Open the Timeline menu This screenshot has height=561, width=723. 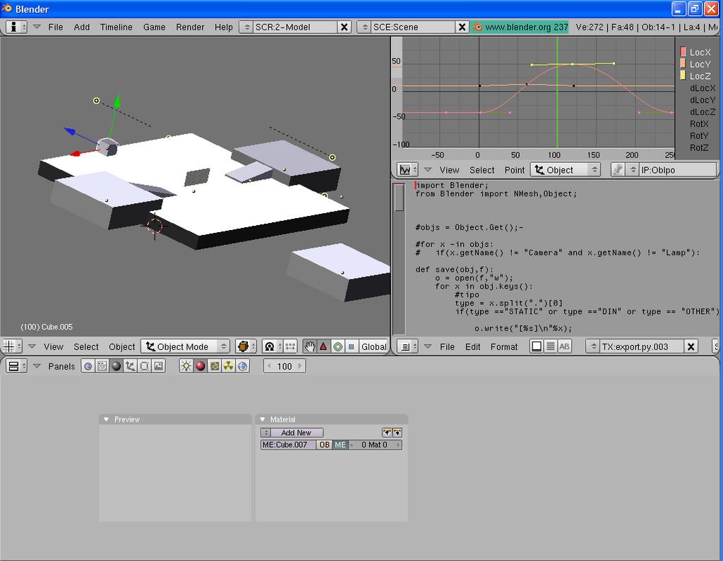pos(116,28)
